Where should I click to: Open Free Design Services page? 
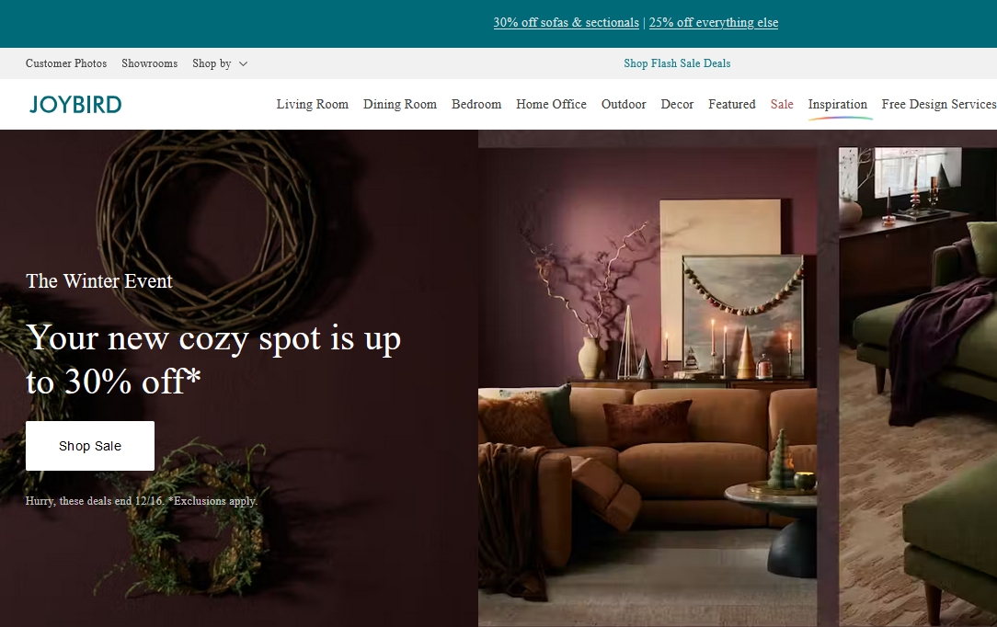pos(938,104)
